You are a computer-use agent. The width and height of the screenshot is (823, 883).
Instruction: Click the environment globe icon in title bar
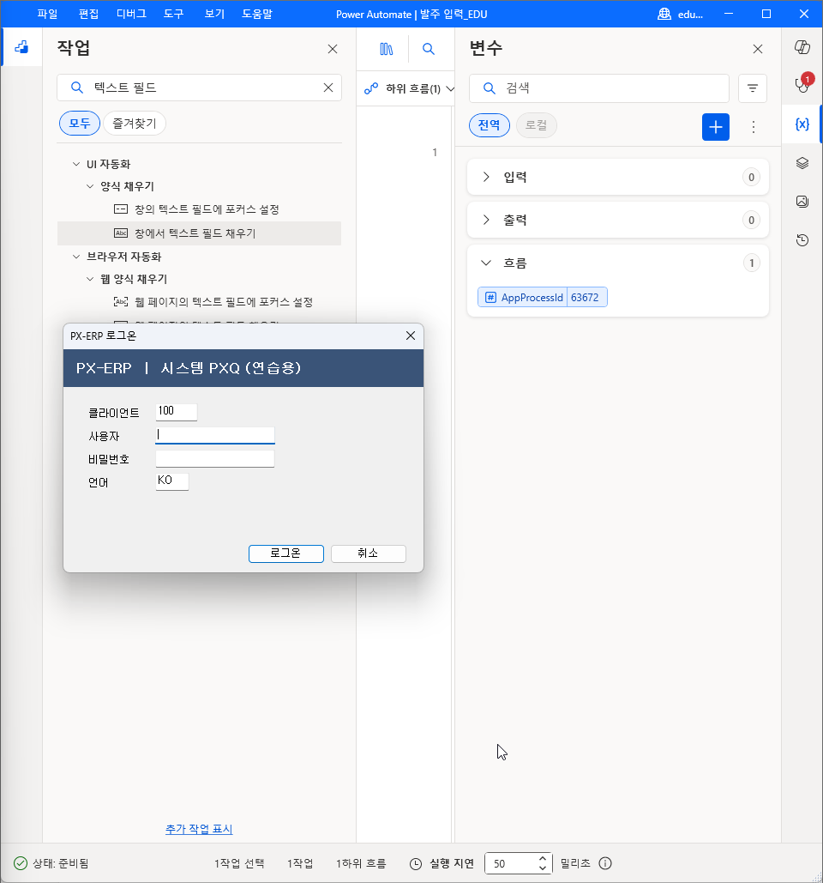664,14
